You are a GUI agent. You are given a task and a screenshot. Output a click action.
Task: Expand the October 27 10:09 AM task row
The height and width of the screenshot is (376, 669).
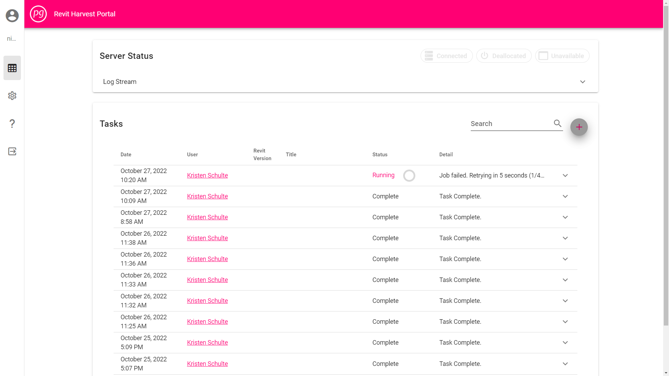565,196
